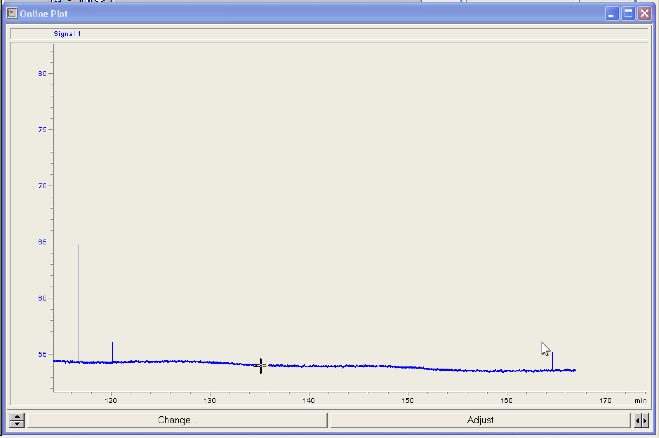Select the Signal 1 label

pos(67,34)
